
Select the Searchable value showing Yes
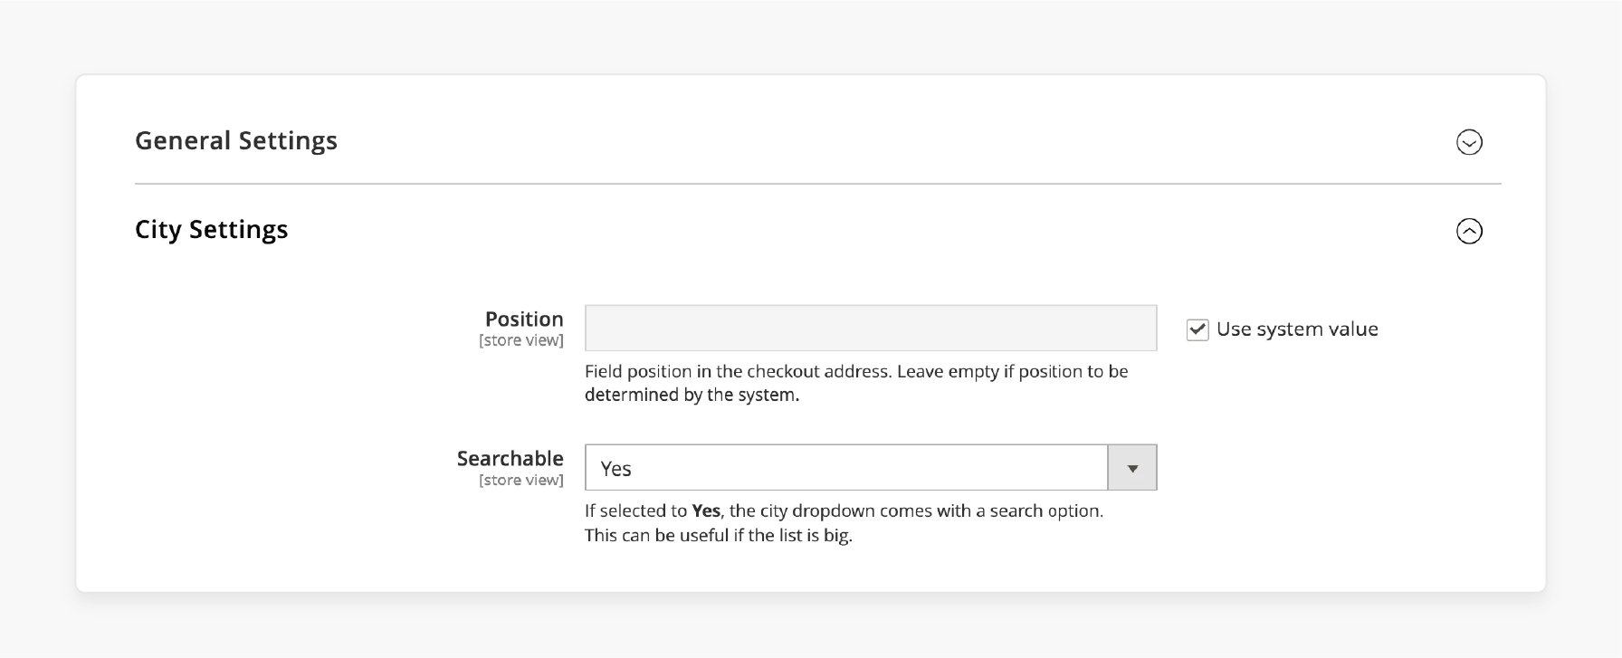click(x=846, y=467)
